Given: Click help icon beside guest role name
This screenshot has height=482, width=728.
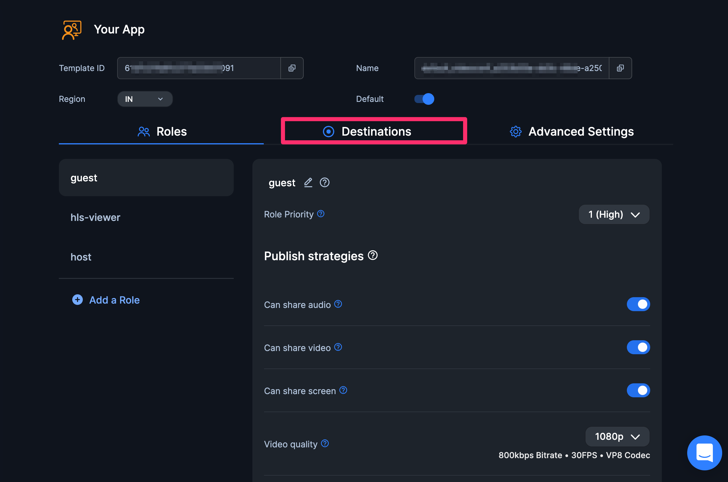Looking at the screenshot, I should tap(324, 182).
